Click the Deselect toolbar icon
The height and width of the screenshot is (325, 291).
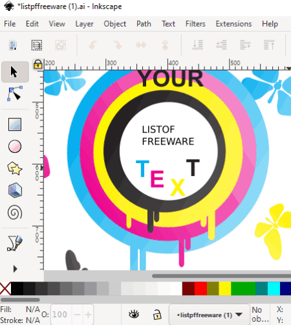pyautogui.click(x=60, y=45)
